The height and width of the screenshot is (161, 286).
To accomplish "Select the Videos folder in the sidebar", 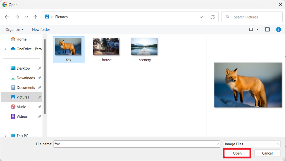I will tap(22, 116).
